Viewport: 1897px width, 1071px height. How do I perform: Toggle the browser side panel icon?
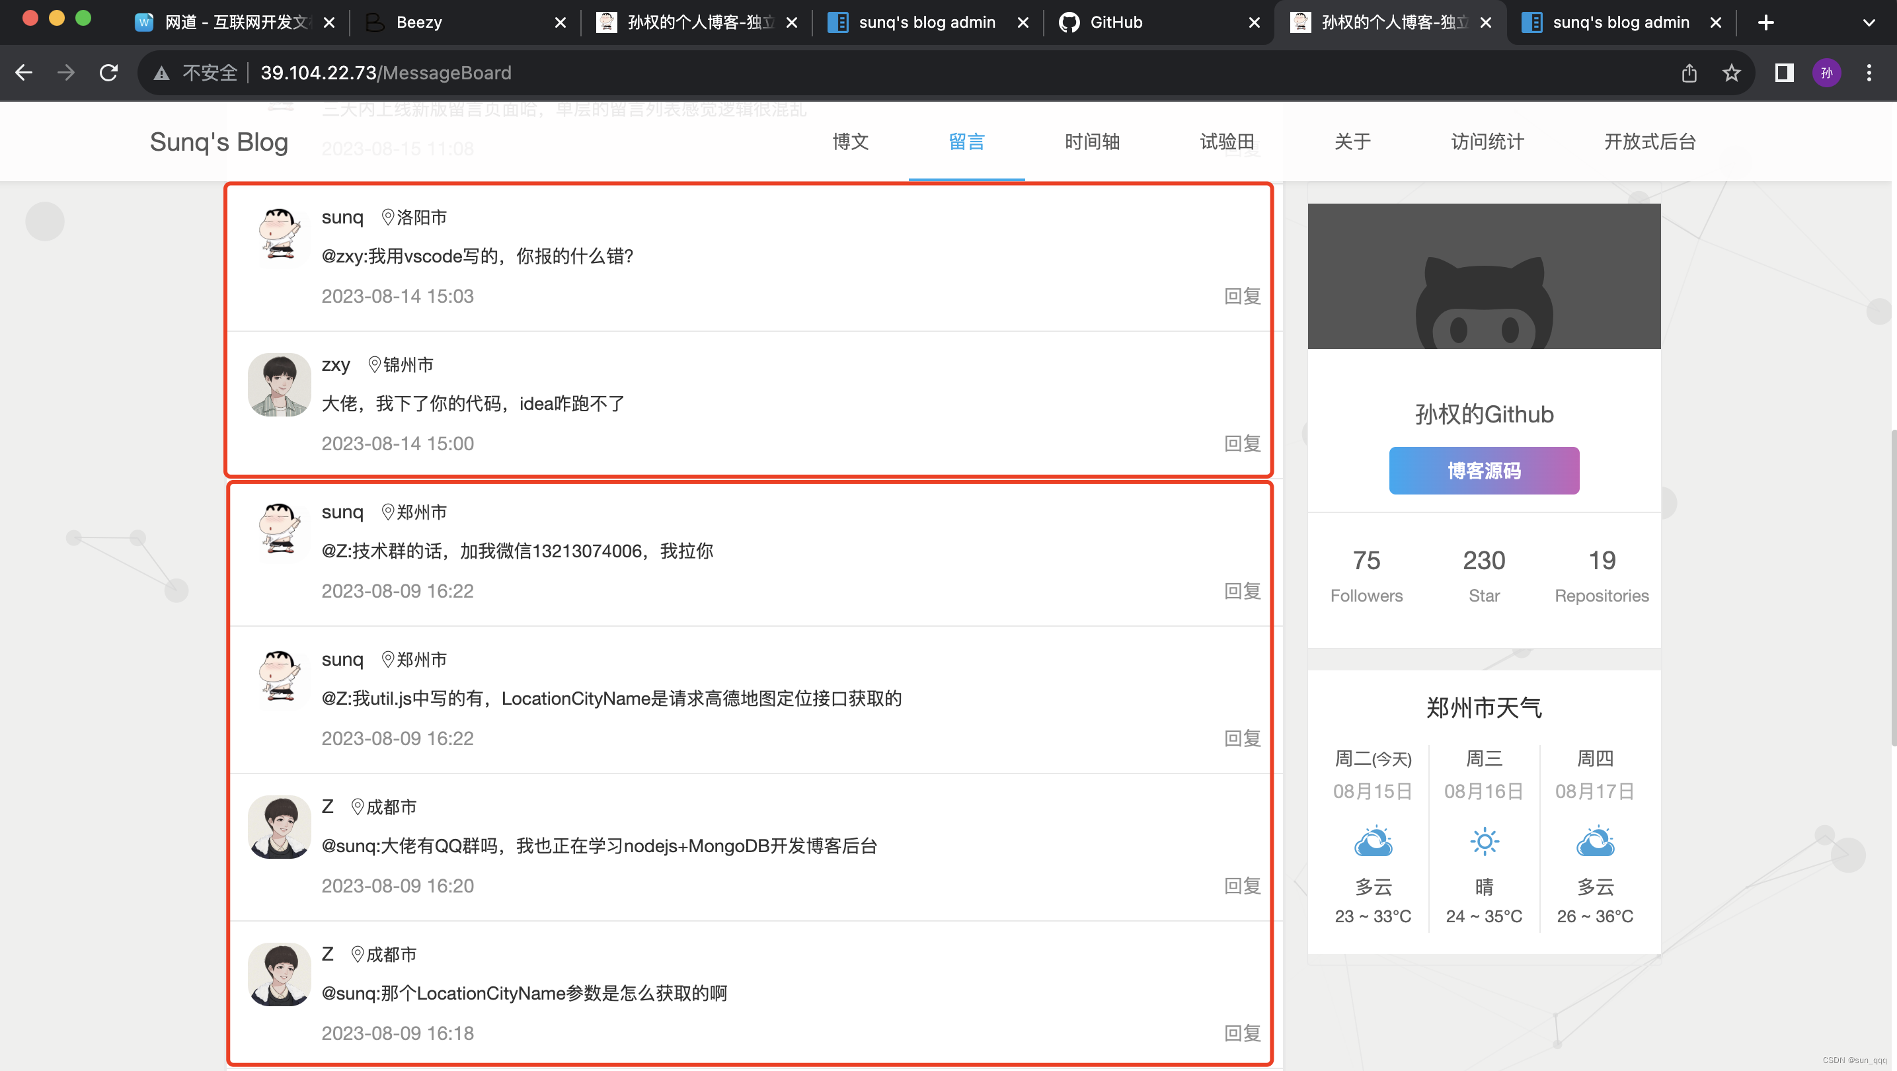coord(1783,73)
